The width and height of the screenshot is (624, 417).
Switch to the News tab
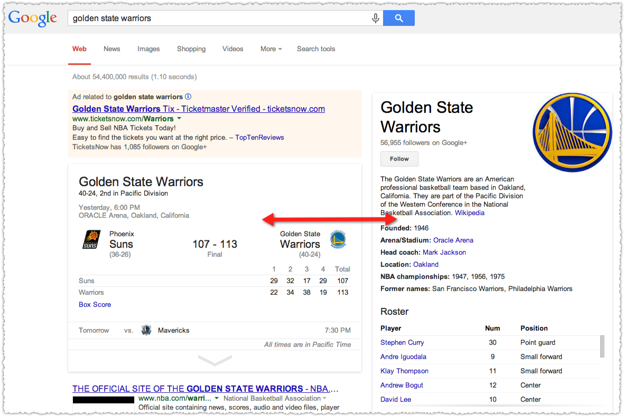click(112, 49)
